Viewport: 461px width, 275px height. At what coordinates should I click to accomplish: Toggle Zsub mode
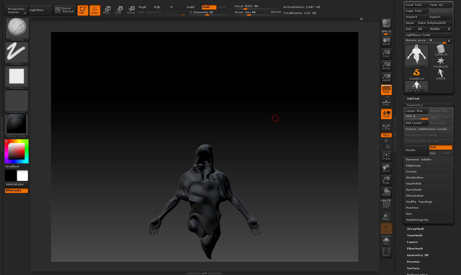pyautogui.click(x=209, y=7)
